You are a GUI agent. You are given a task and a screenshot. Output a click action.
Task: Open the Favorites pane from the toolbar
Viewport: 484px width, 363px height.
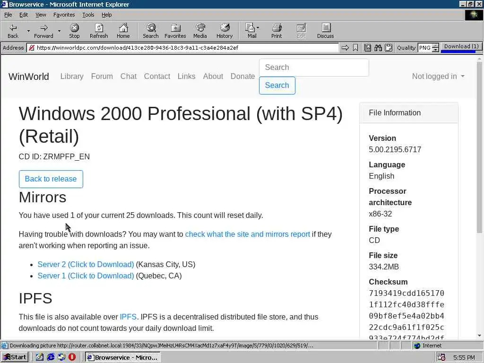[175, 31]
